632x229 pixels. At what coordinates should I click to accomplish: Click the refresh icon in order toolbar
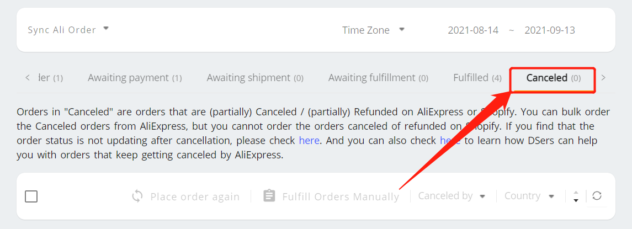coord(597,196)
